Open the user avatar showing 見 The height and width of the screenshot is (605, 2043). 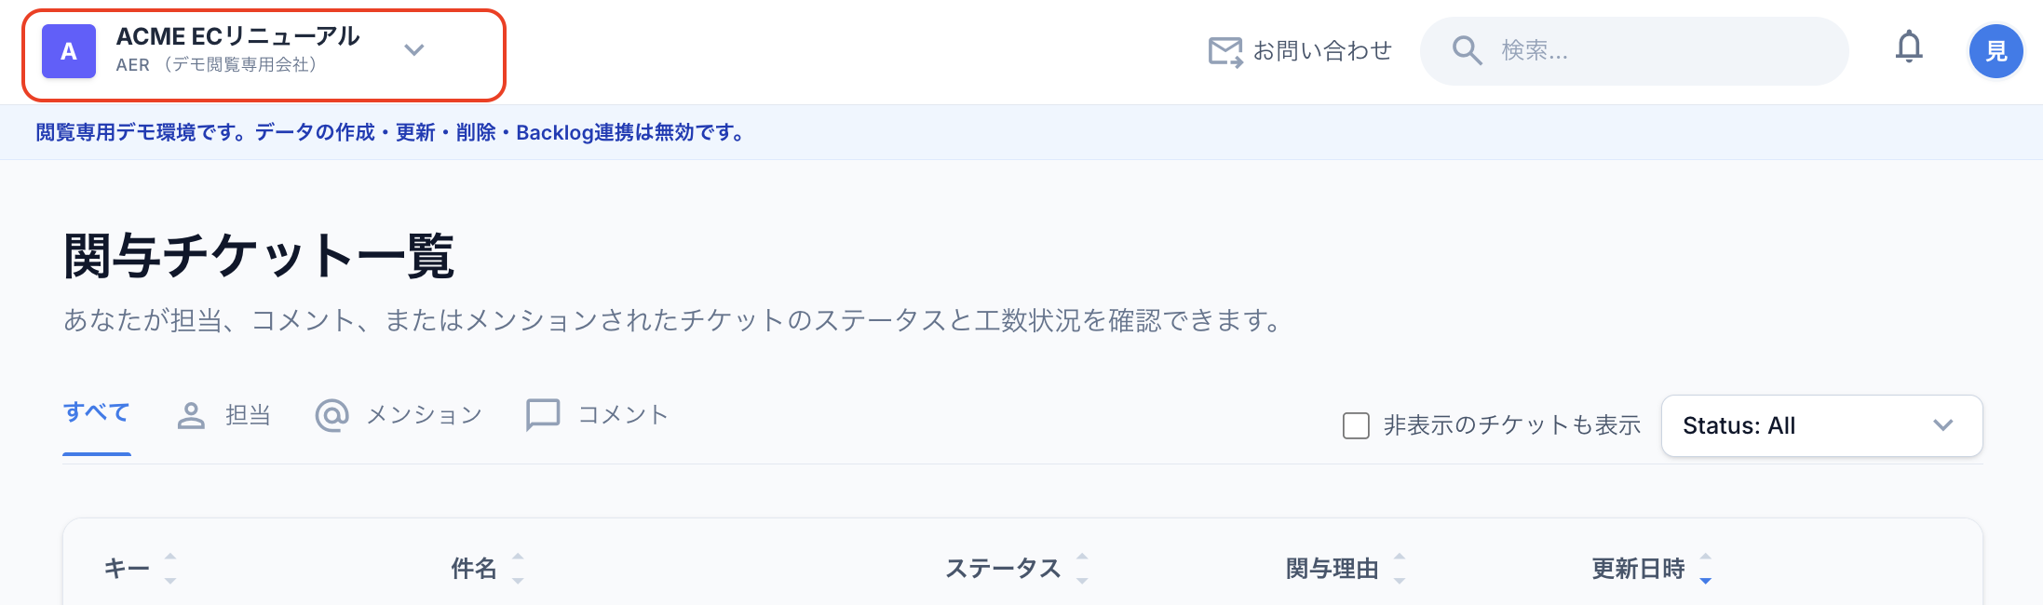click(1996, 51)
